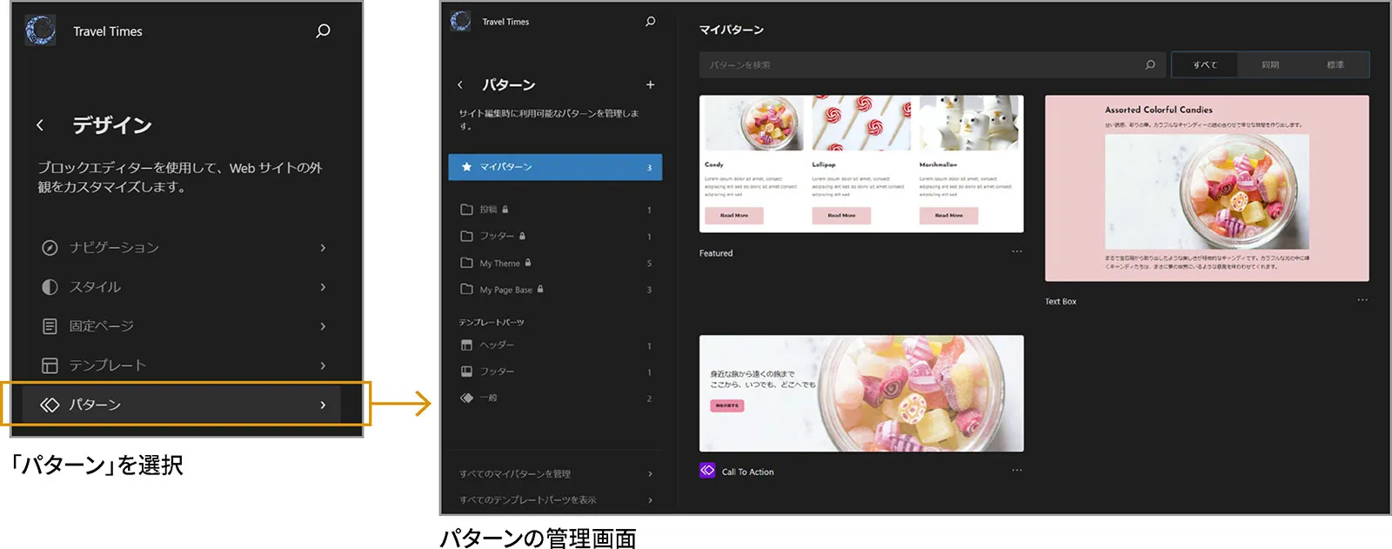Image resolution: width=1392 pixels, height=549 pixels.
Task: Click the footer layout icon in template parts
Action: click(x=466, y=372)
